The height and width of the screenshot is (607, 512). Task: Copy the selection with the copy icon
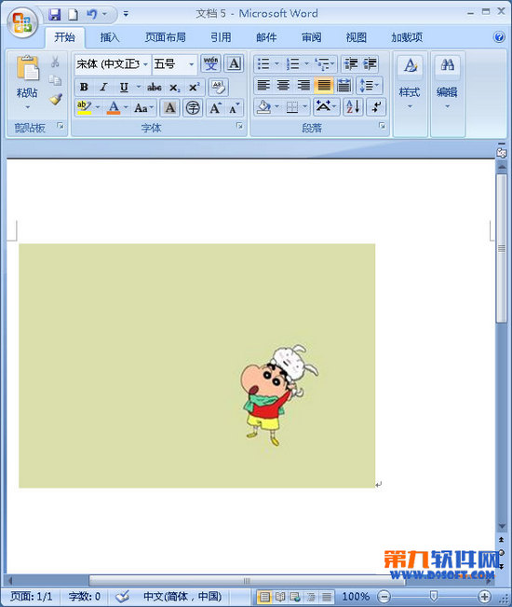tap(55, 80)
